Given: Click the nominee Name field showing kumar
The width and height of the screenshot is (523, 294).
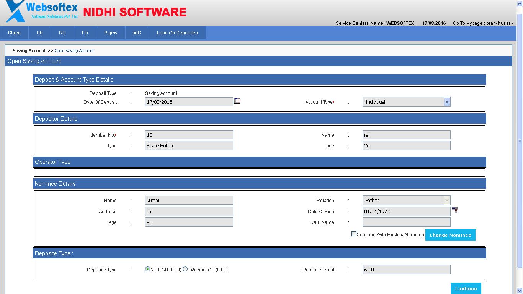Looking at the screenshot, I should coord(189,200).
